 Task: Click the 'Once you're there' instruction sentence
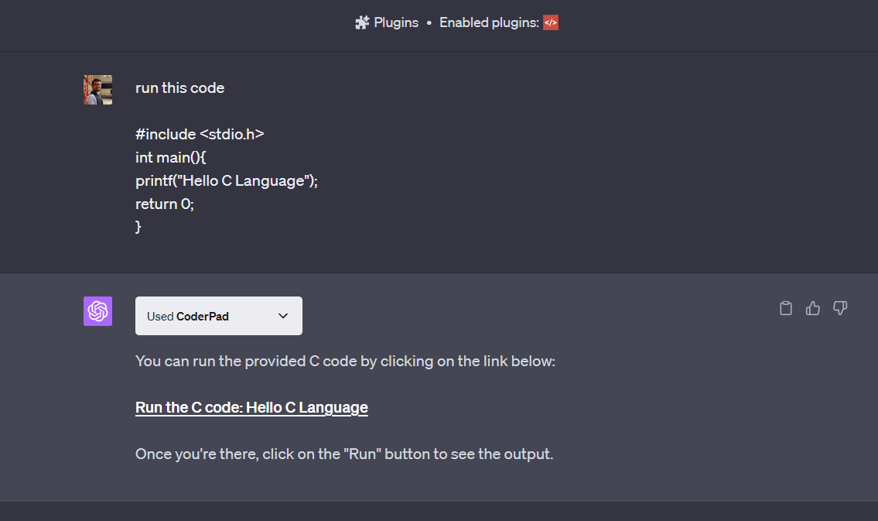tap(344, 454)
